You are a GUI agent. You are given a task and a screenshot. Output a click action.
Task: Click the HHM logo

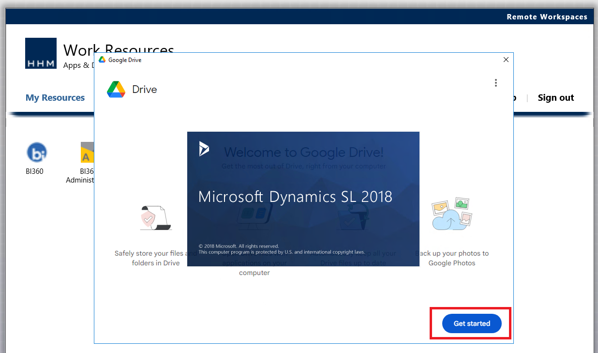41,53
